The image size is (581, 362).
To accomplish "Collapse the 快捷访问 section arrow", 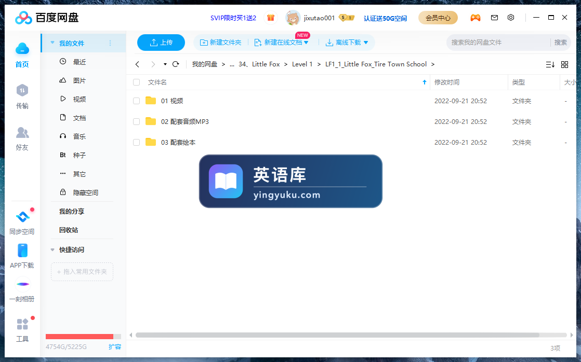I will [x=52, y=250].
